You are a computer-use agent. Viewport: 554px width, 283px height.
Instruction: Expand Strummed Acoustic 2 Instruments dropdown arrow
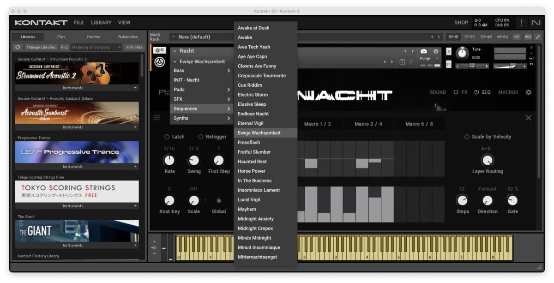135,88
